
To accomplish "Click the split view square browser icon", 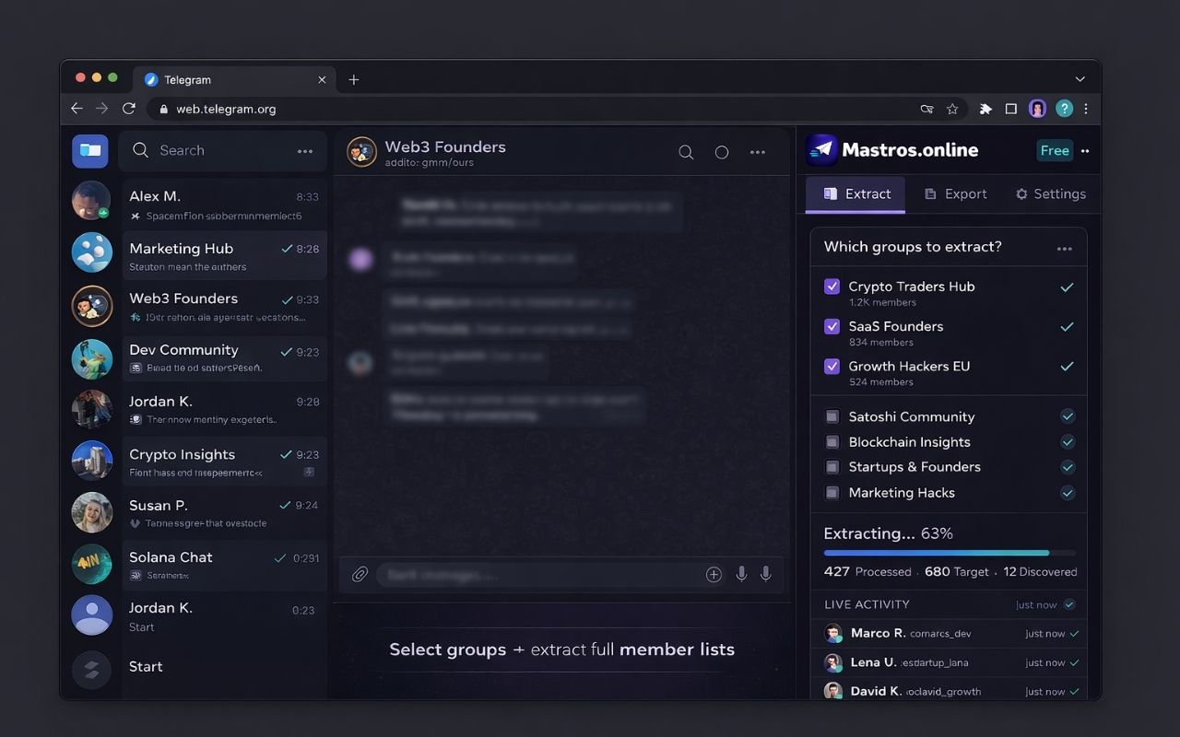I will click(1011, 109).
